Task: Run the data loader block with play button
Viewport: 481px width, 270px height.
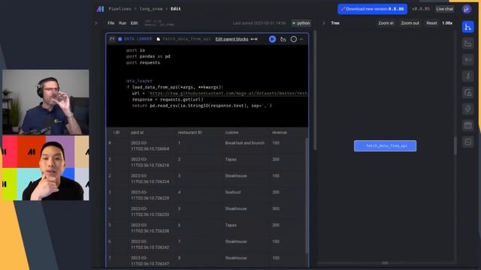Action: [272, 39]
